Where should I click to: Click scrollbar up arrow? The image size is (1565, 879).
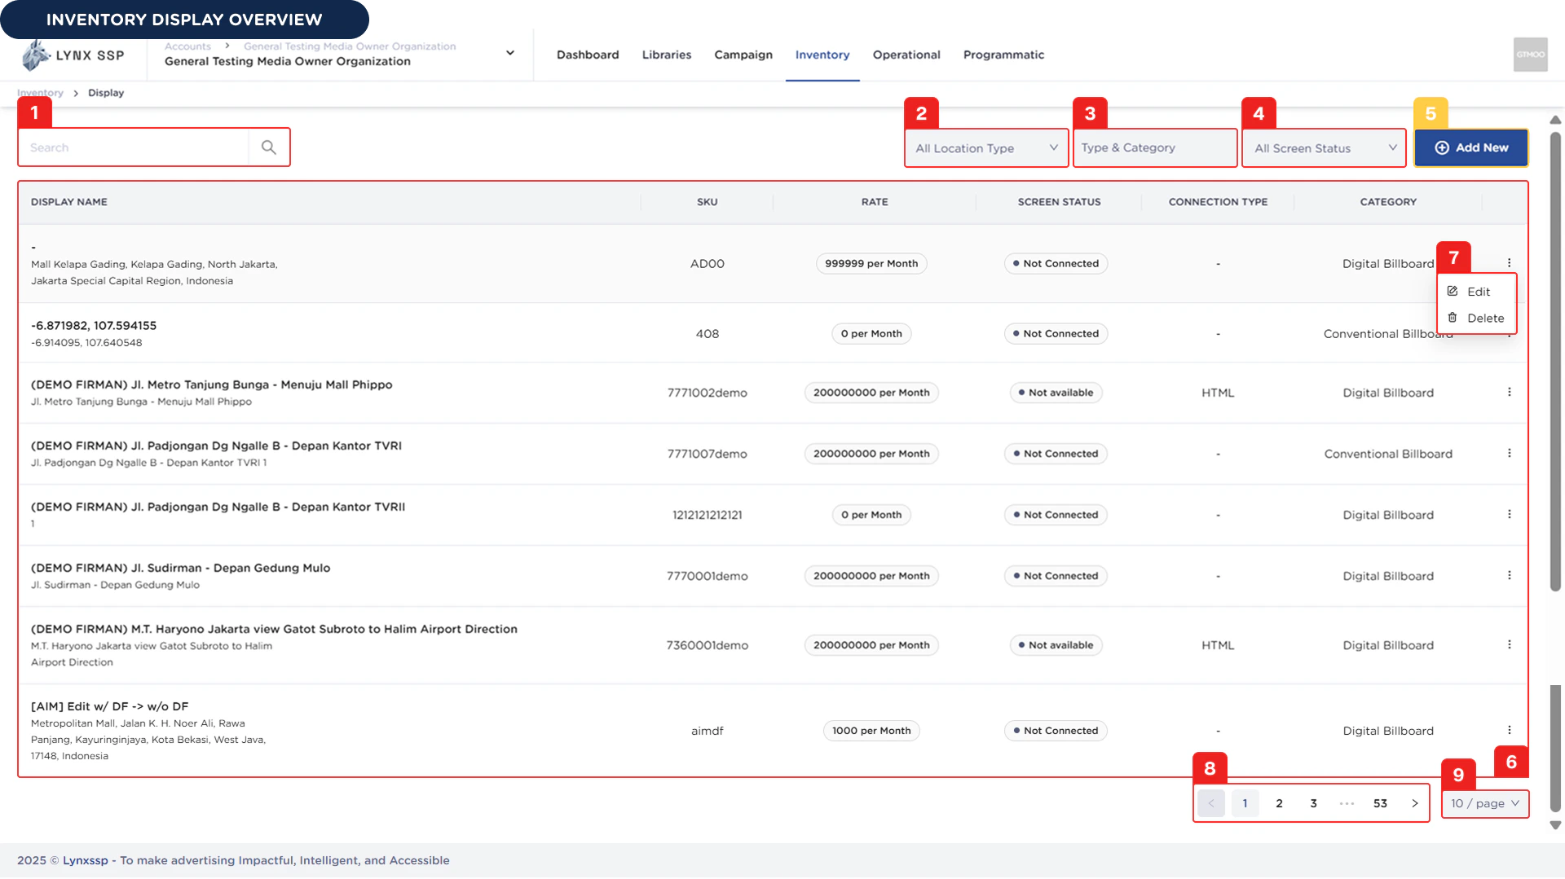1555,120
